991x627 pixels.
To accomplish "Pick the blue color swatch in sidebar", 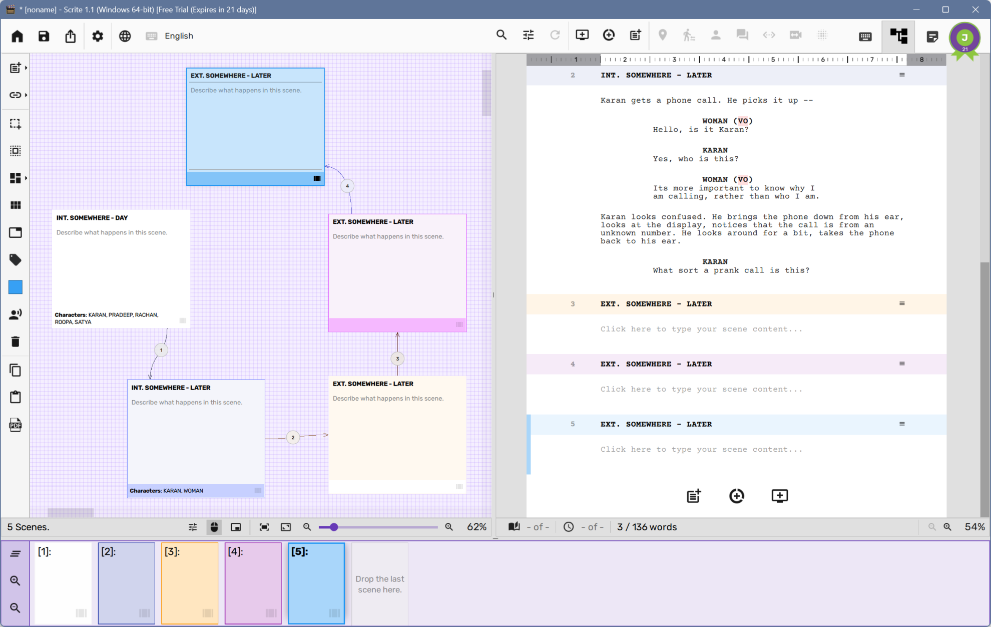I will (16, 287).
